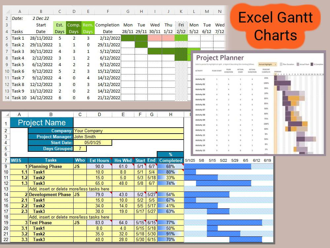Select the light green 'Rem. Days' header cell

(88, 28)
